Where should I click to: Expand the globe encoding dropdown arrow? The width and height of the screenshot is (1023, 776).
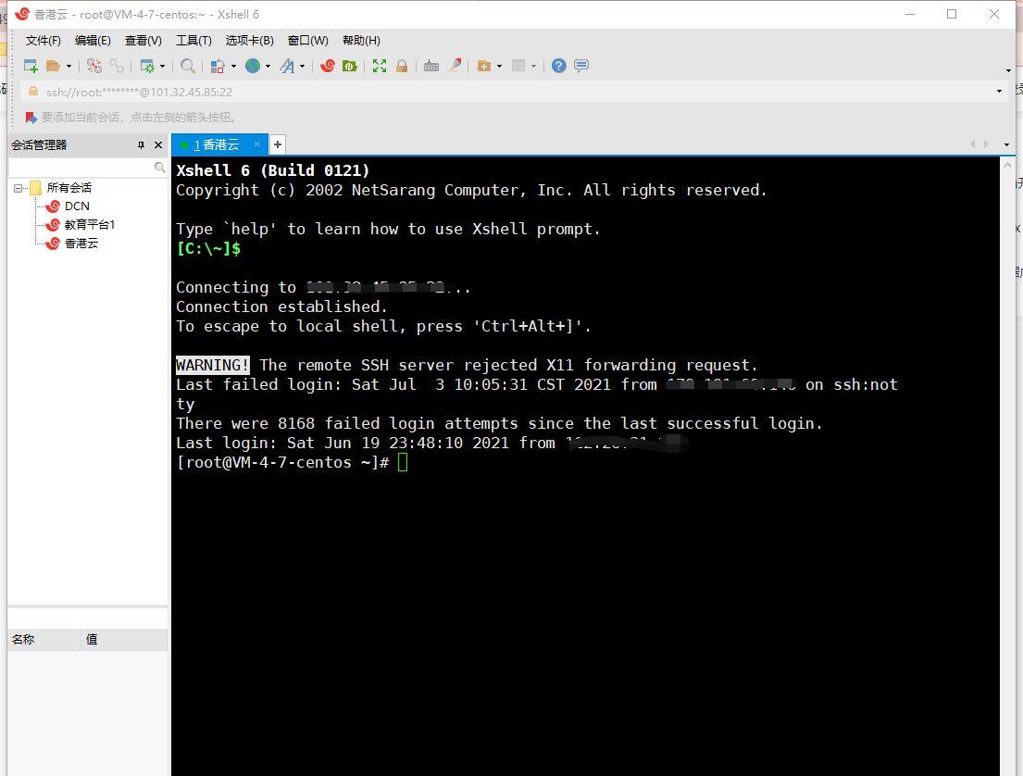click(268, 66)
